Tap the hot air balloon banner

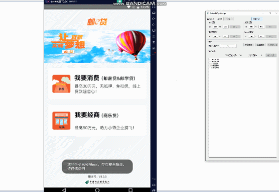click(97, 46)
